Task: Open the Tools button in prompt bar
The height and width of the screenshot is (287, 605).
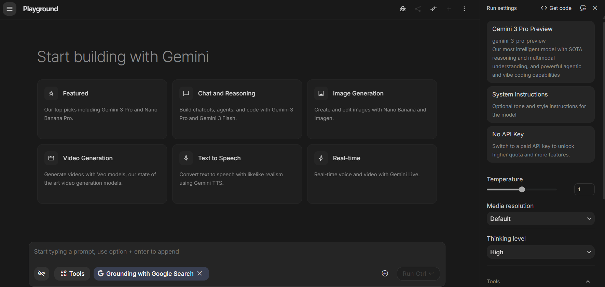Action: (72, 273)
